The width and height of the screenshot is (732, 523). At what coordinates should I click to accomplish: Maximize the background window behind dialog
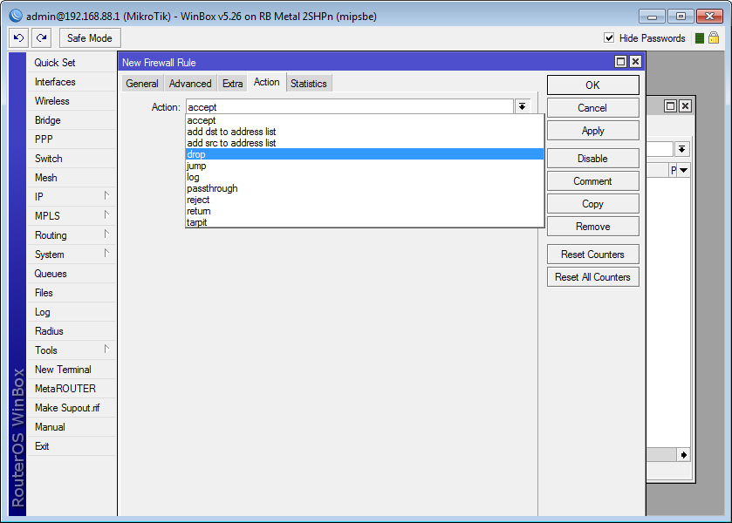670,105
